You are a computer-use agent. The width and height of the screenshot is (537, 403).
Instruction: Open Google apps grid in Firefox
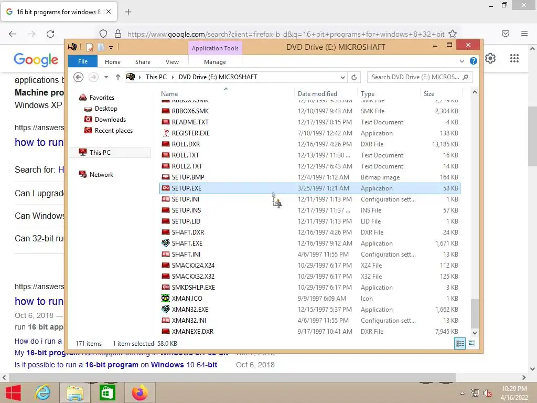tap(514, 59)
